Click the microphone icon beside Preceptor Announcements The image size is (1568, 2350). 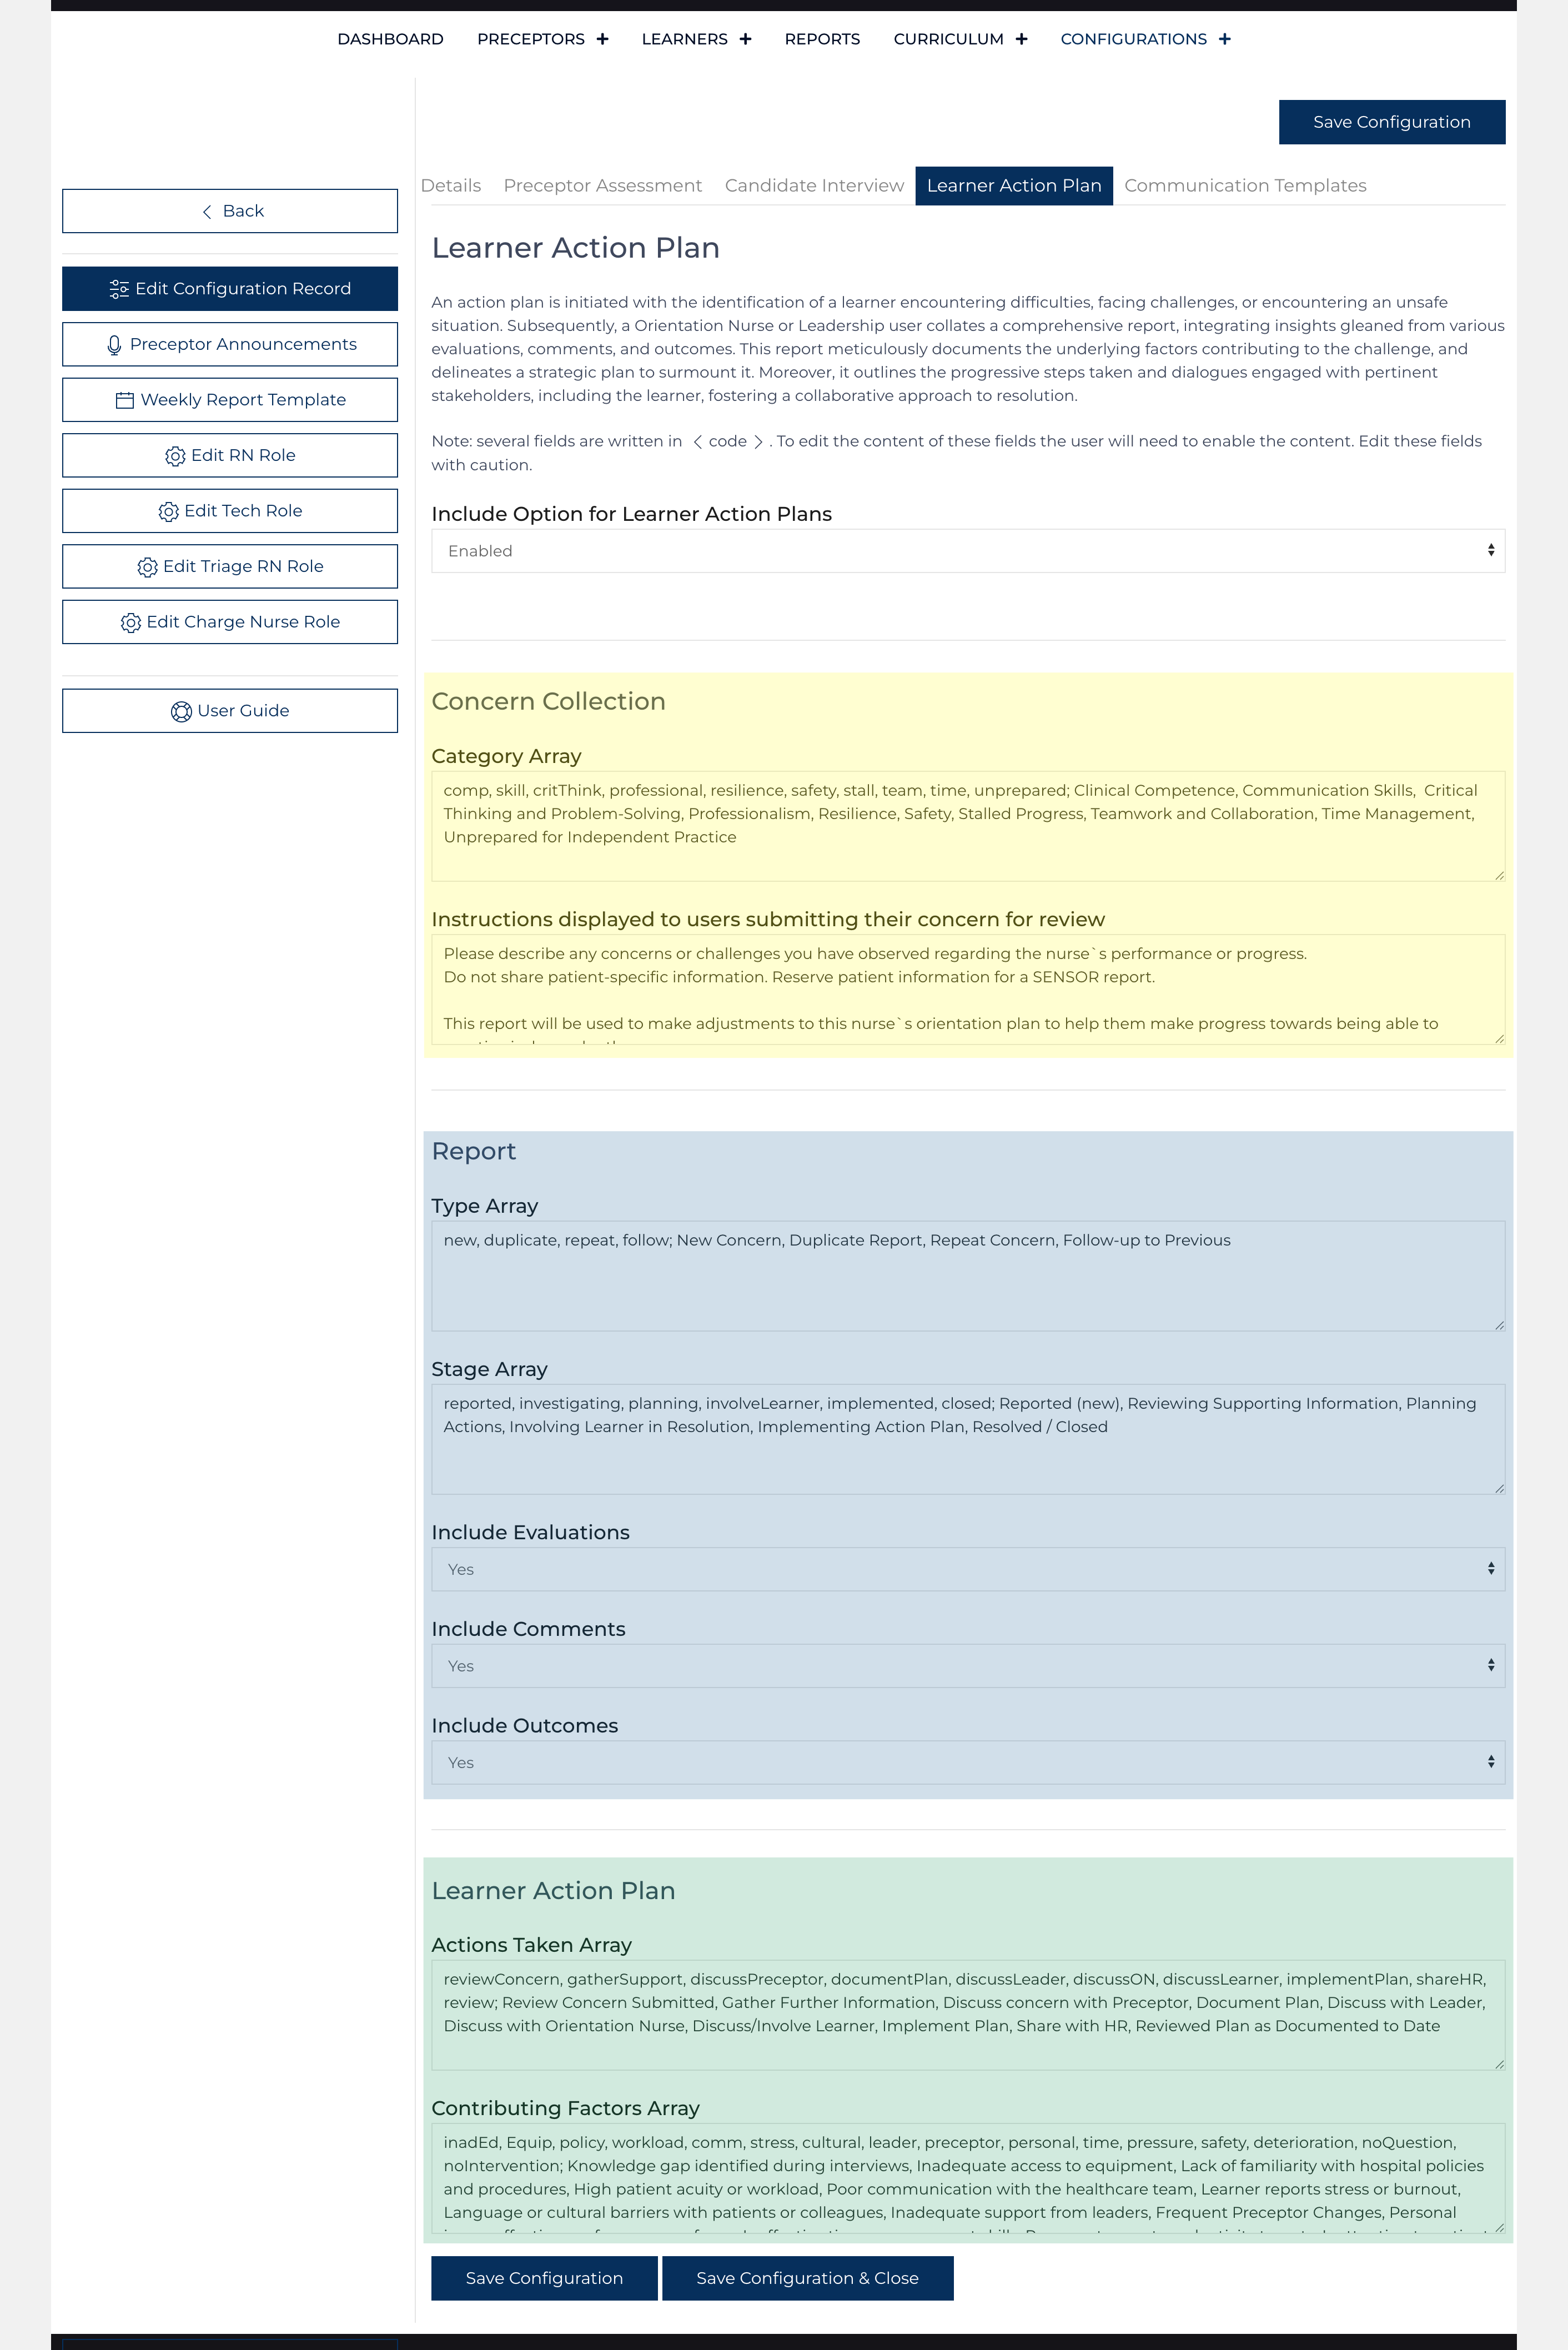click(x=114, y=345)
